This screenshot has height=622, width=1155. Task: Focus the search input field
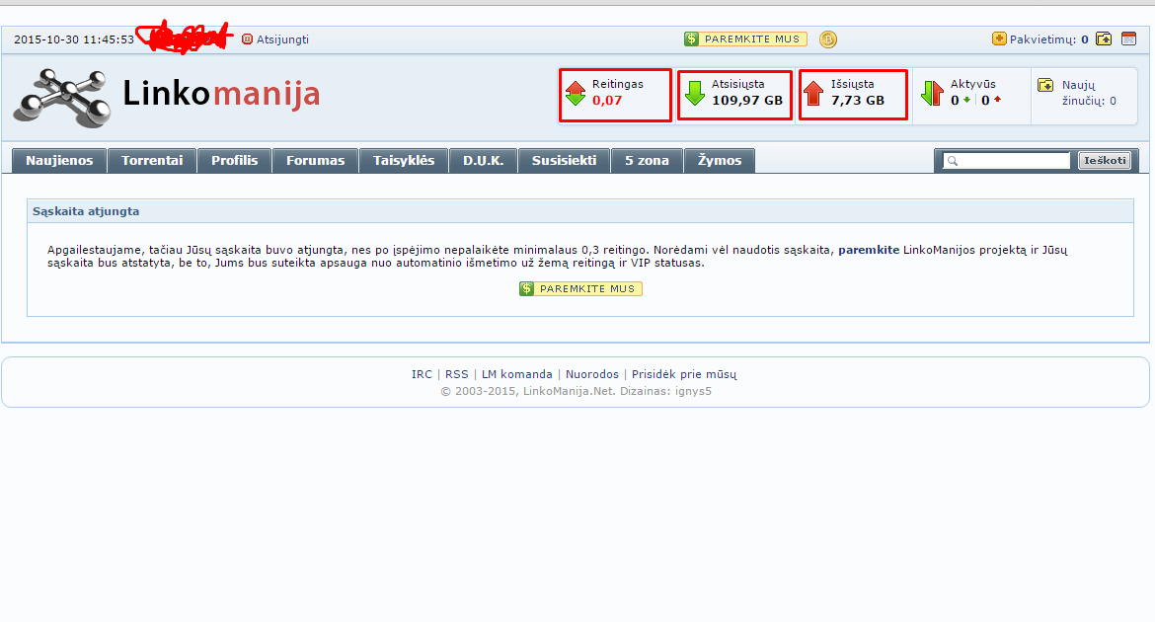click(1006, 161)
